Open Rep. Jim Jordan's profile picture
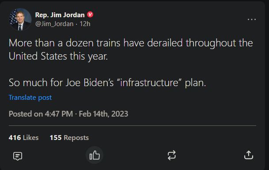Image resolution: width=269 pixels, height=170 pixels. [20, 19]
